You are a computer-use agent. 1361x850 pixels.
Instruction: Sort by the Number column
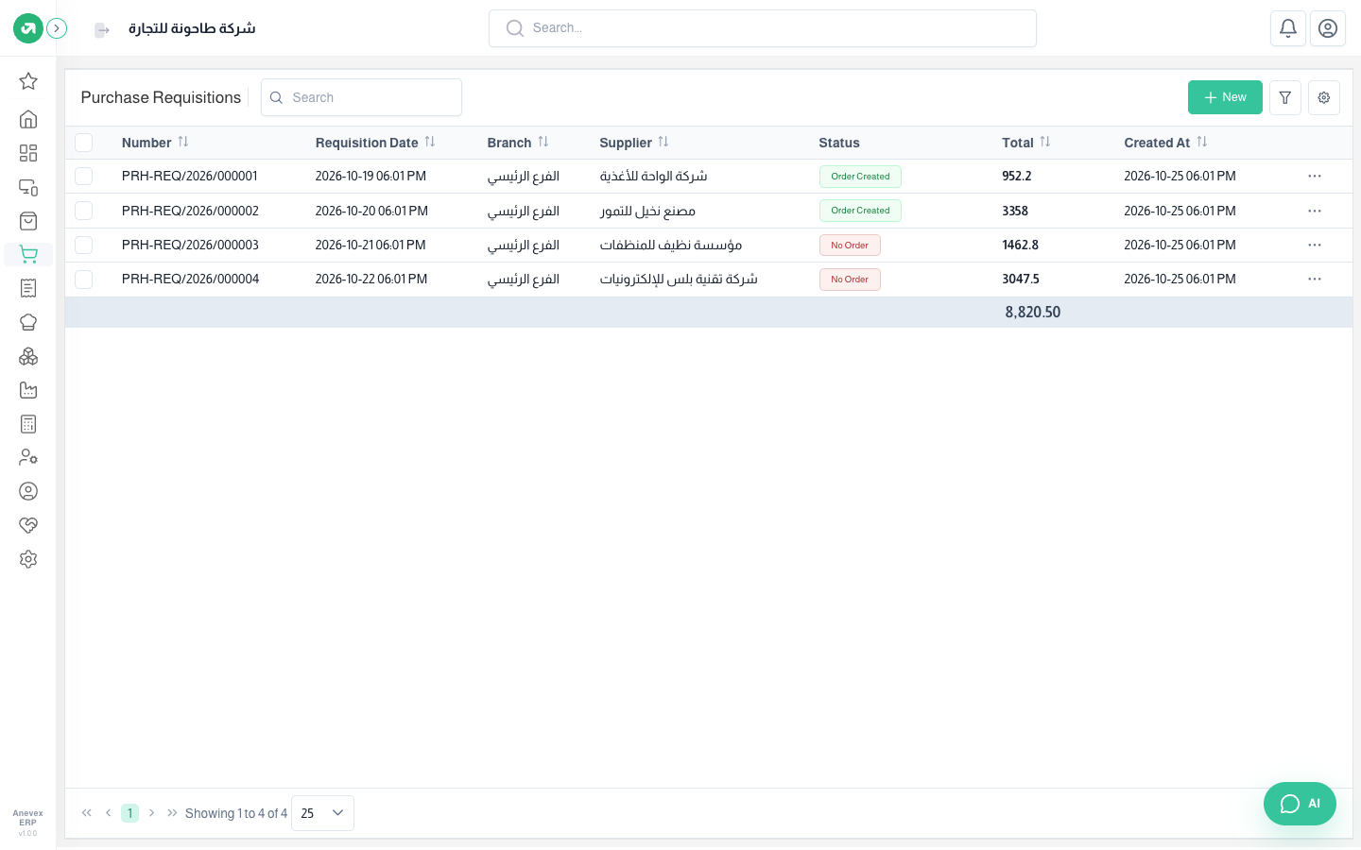[183, 142]
